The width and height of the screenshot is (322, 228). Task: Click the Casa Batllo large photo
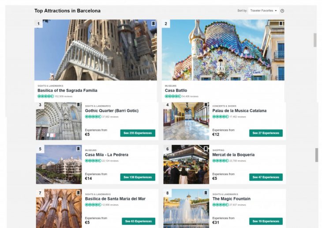(223, 50)
